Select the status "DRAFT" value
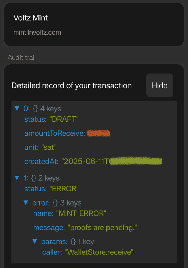This screenshot has height=268, width=188. (x=64, y=119)
